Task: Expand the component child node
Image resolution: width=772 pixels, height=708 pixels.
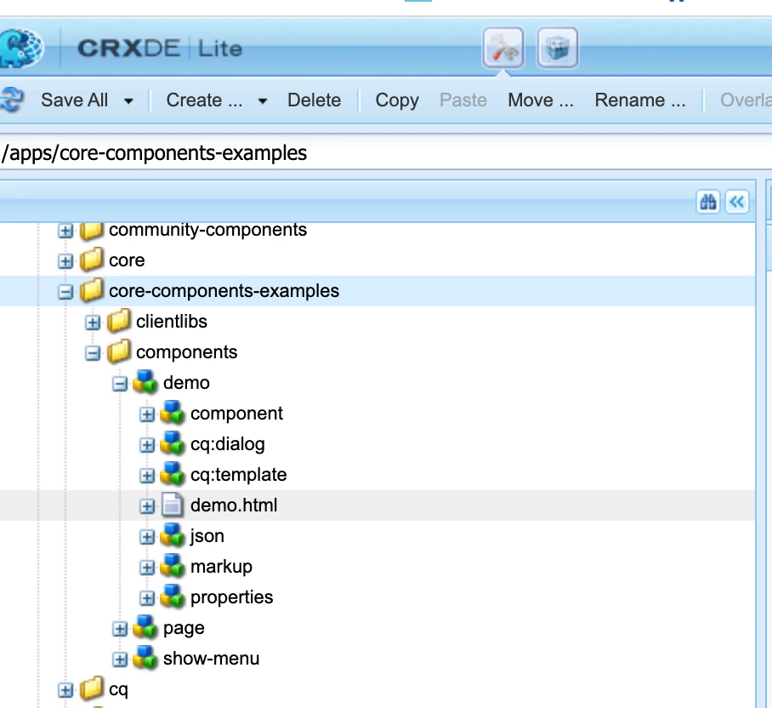Action: pyautogui.click(x=147, y=414)
